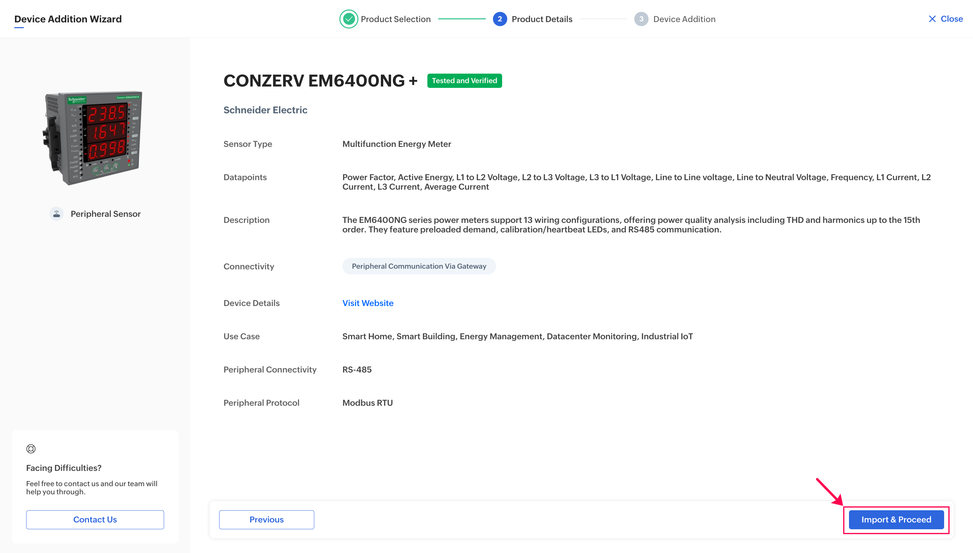Screen dimensions: 973x553
Task: Click the Product Selection step label
Action: point(395,19)
